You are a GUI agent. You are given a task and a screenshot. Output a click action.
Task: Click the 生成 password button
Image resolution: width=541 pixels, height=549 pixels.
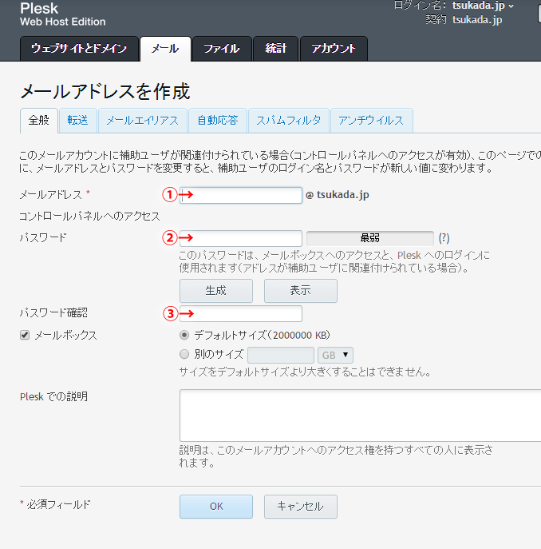[216, 291]
